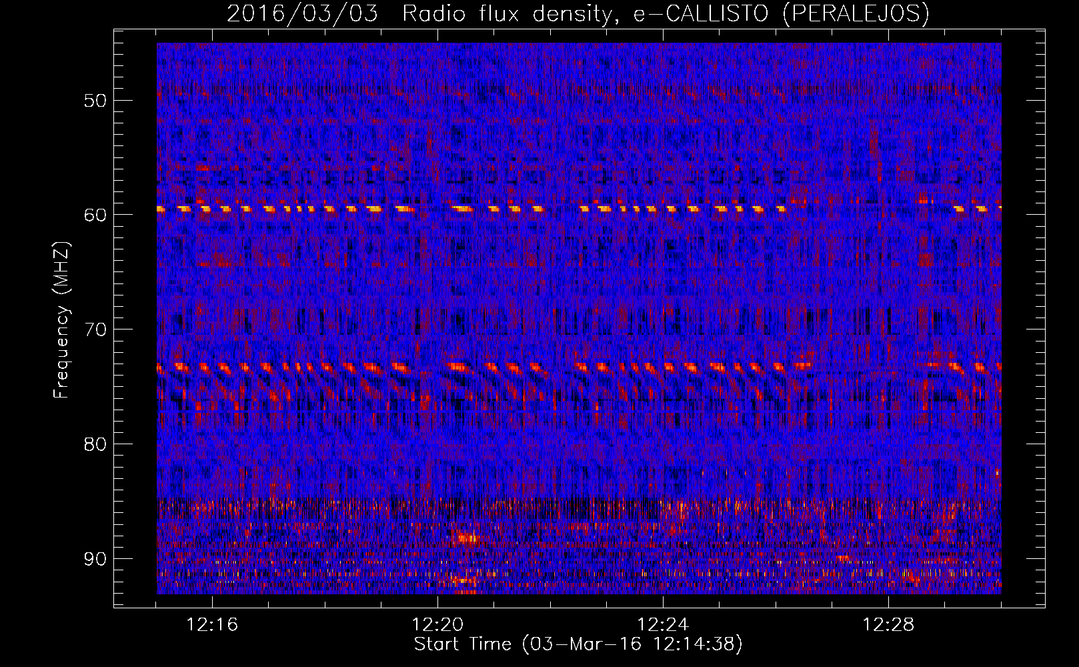
Task: Click the plot title mentioning e-CALLISTO (PERALEJOS)
Action: 578,13
